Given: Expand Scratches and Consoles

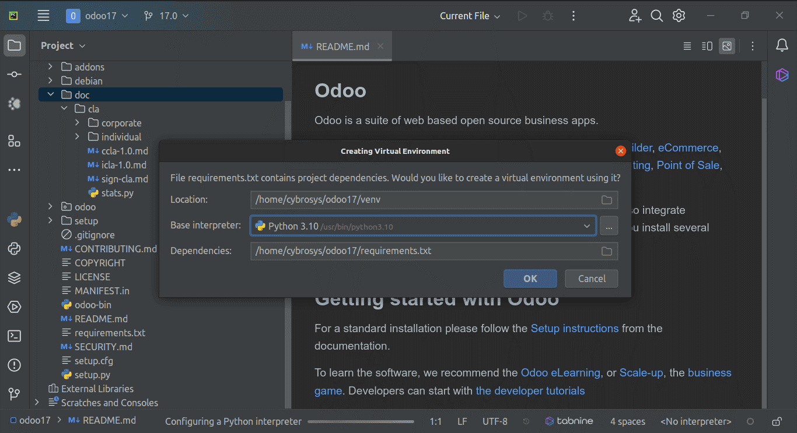Looking at the screenshot, I should tap(37, 403).
